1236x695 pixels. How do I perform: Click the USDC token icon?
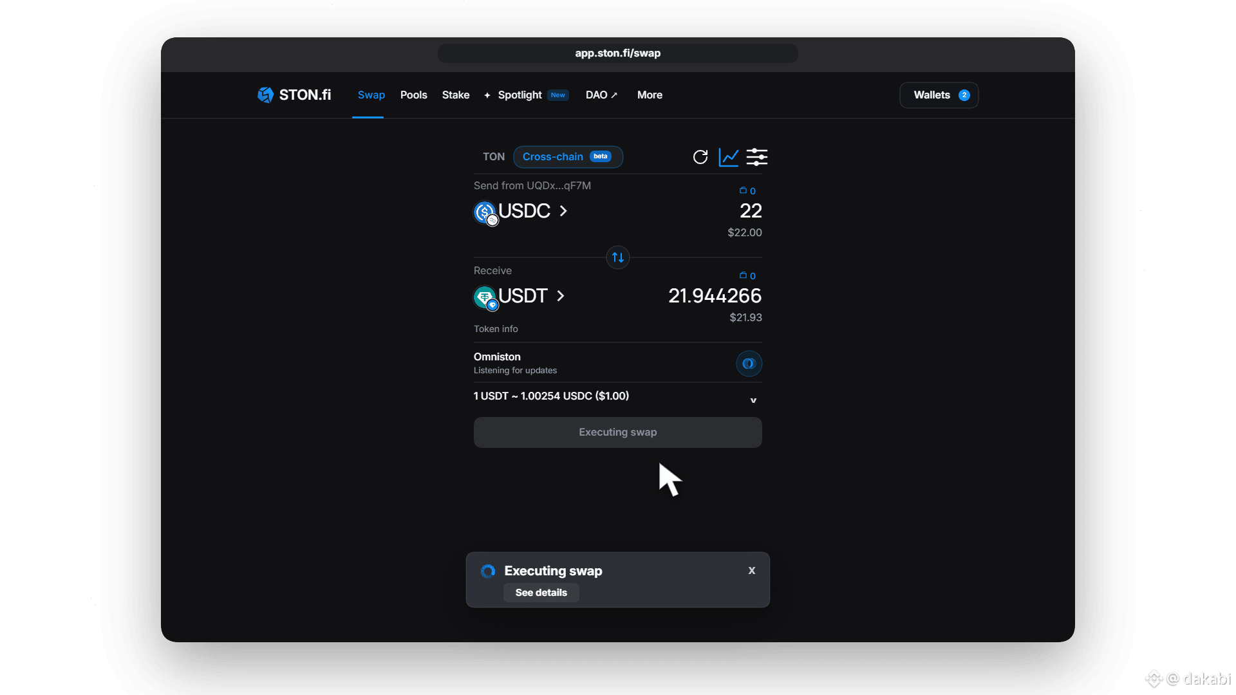pos(485,212)
